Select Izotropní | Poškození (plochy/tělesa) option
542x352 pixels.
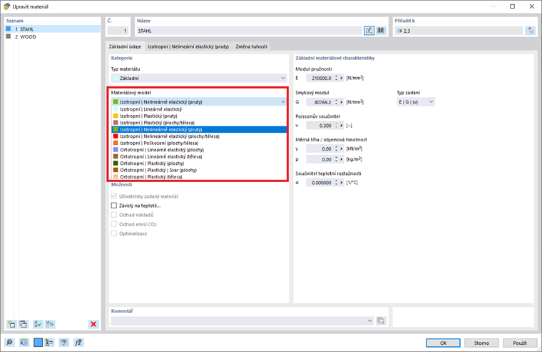tap(199, 143)
